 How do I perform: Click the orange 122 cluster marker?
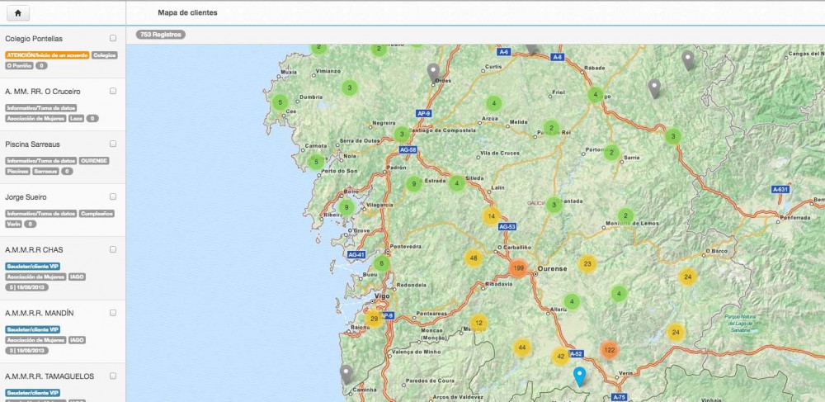(x=609, y=350)
